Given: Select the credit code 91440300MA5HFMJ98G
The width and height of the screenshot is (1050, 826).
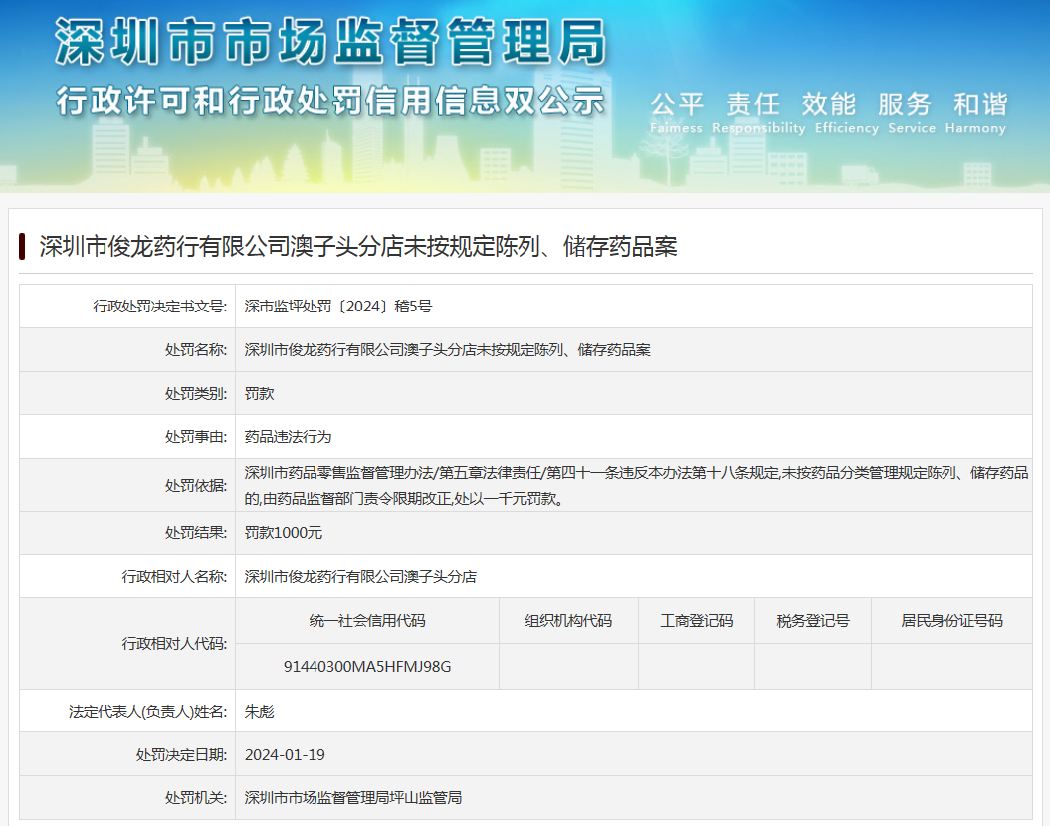Looking at the screenshot, I should click(367, 667).
